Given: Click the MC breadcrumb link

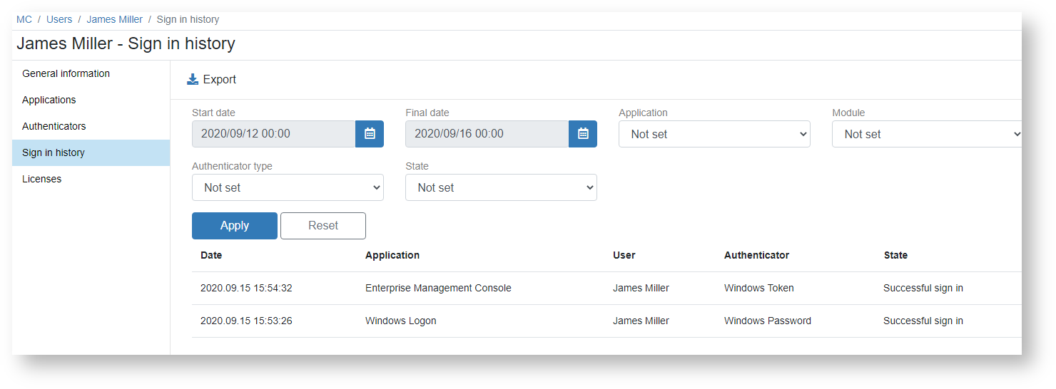Looking at the screenshot, I should coord(24,19).
